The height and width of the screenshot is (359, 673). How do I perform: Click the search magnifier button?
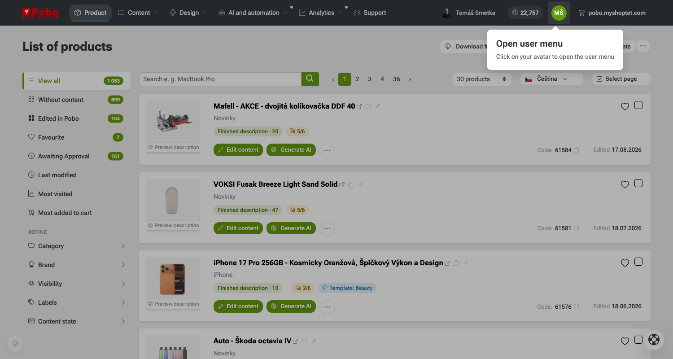tap(310, 79)
